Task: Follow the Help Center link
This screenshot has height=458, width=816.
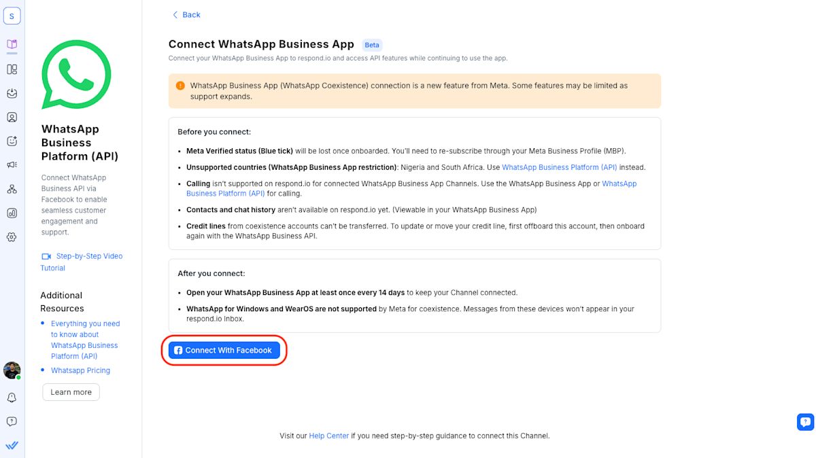Action: 328,436
